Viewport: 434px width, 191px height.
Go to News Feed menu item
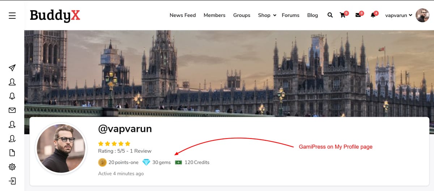(183, 15)
